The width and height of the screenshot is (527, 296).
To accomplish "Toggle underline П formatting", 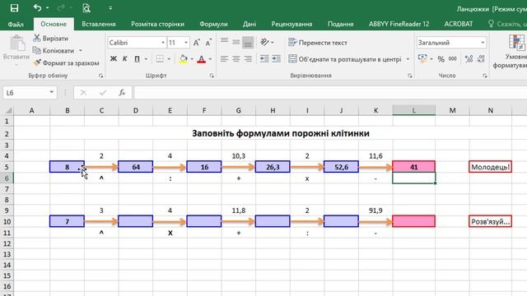I will pos(137,58).
